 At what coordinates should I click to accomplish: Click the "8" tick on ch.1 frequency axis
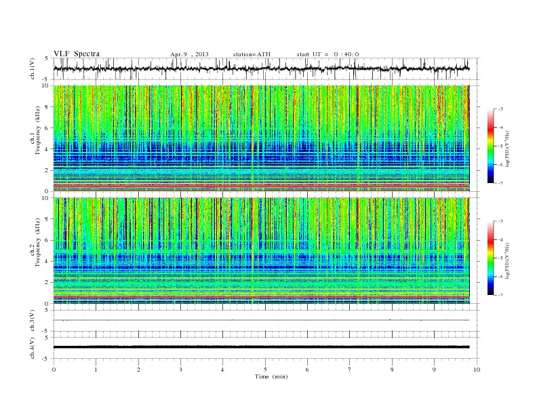(47, 107)
